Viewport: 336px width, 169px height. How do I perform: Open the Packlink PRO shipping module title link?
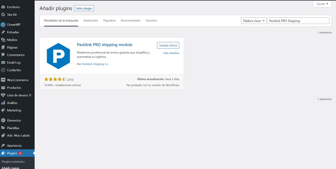pos(105,45)
